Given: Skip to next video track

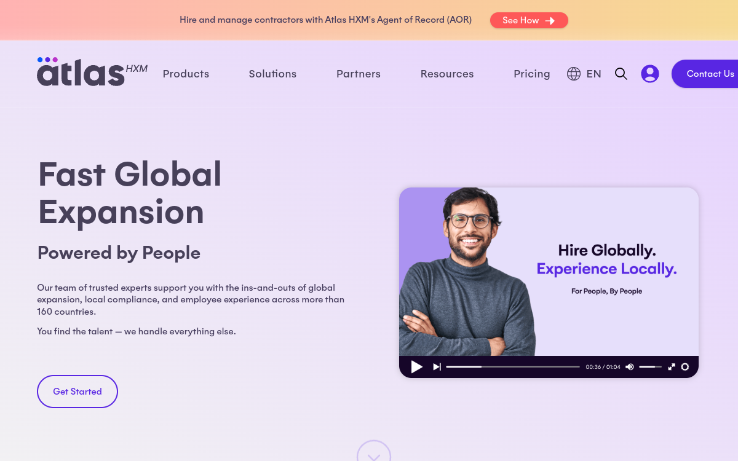Looking at the screenshot, I should [x=437, y=367].
